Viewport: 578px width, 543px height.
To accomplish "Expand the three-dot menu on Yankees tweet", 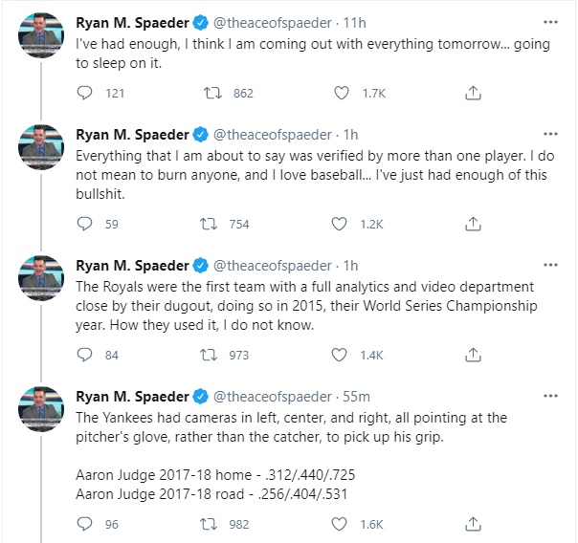I will (x=550, y=395).
